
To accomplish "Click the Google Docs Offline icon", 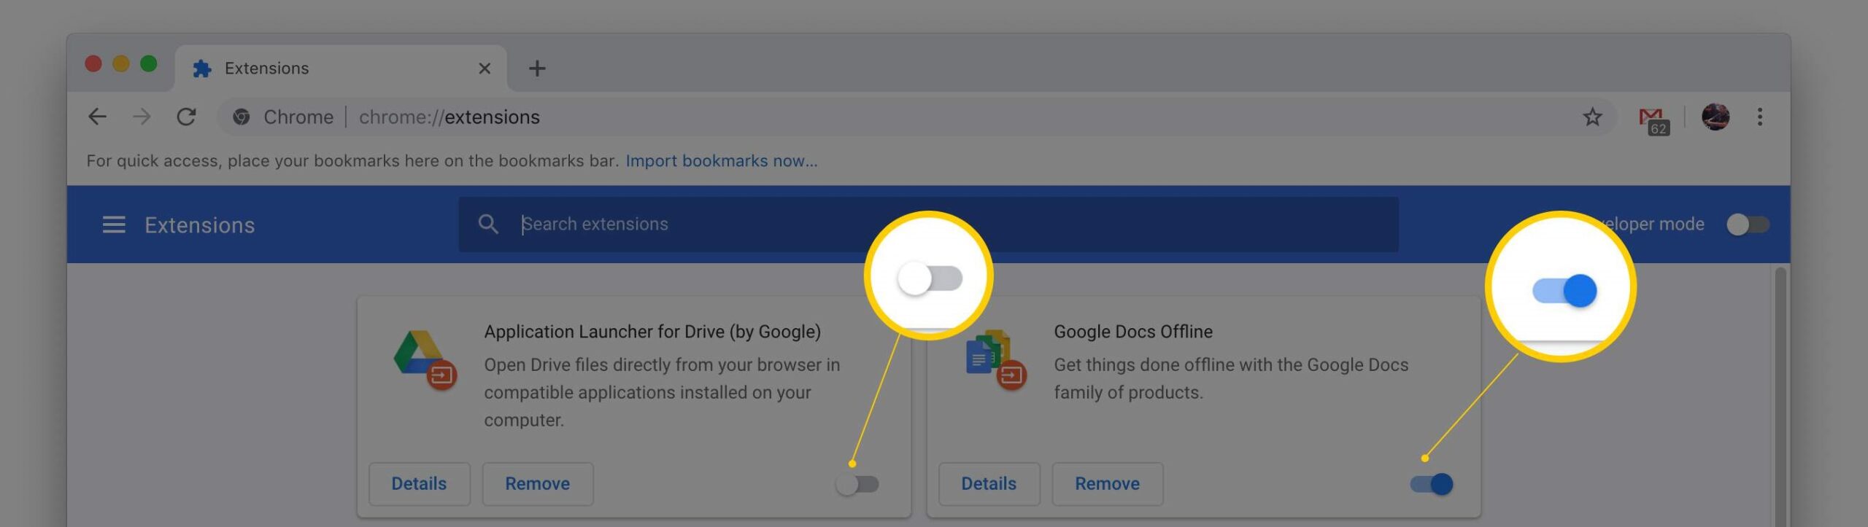I will coord(996,360).
